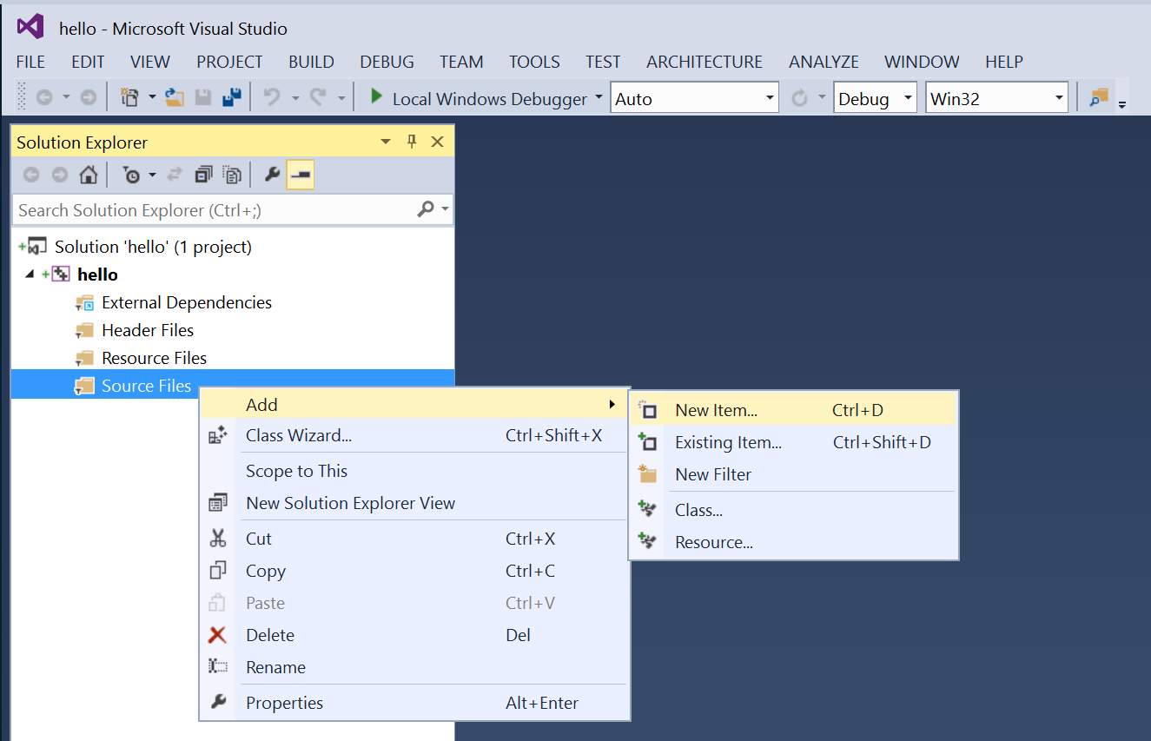This screenshot has height=741, width=1151.
Task: Select Resource Files folder
Action: coord(154,358)
